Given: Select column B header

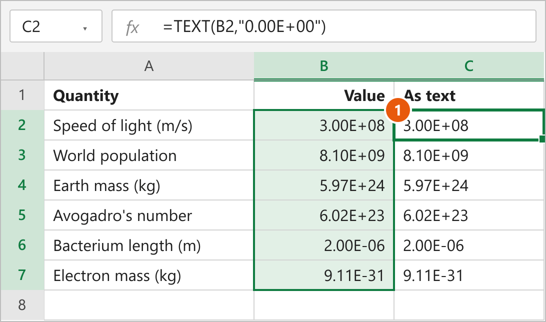Looking at the screenshot, I should coord(324,66).
